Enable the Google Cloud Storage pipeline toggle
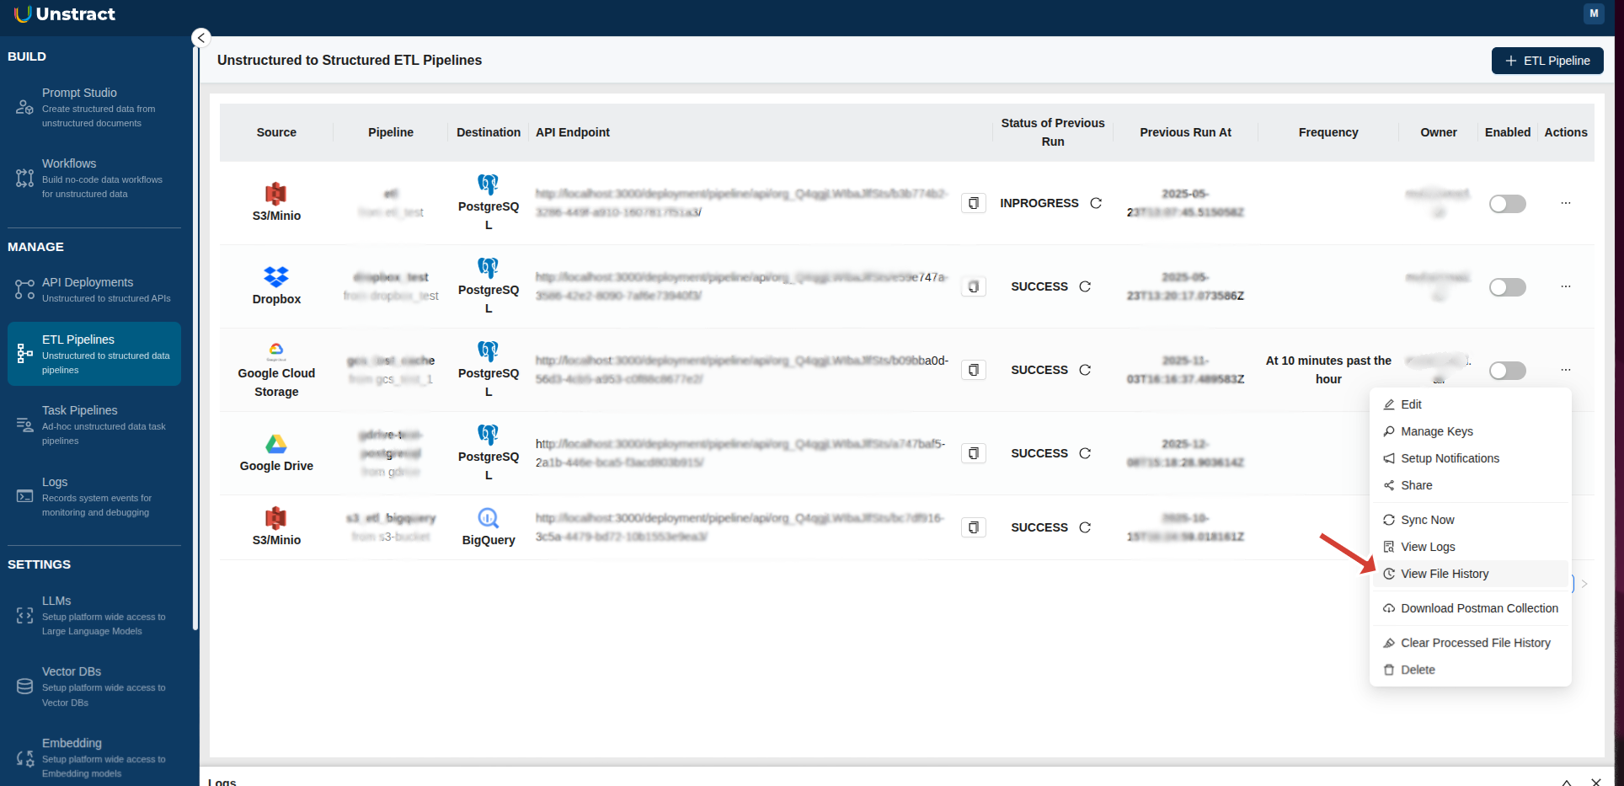Viewport: 1624px width, 786px height. 1507,370
